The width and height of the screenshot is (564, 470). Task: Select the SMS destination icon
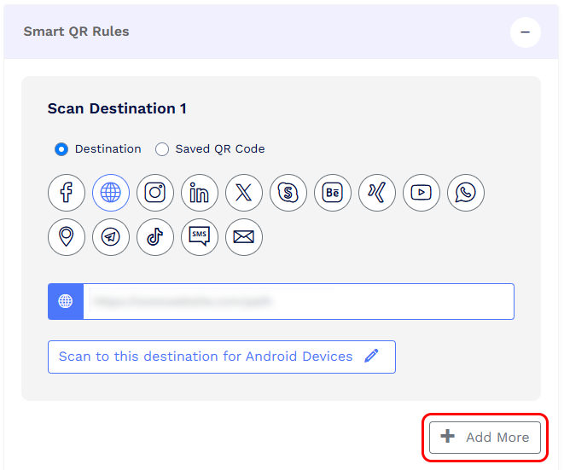[x=200, y=237]
